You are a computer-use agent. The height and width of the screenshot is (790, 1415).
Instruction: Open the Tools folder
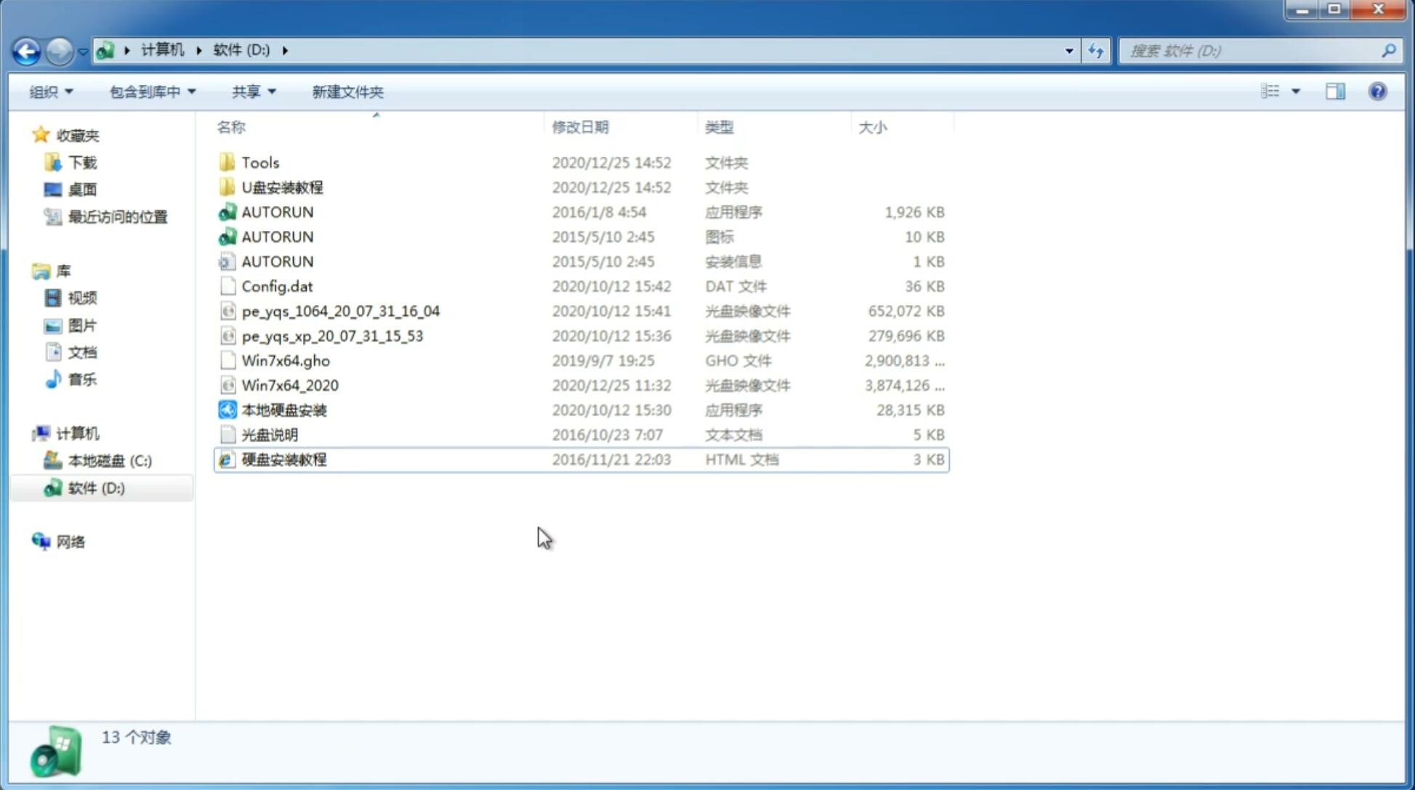click(x=259, y=162)
